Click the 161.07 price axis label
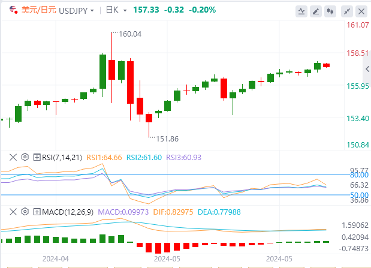The width and height of the screenshot is (371, 268). pyautogui.click(x=357, y=25)
